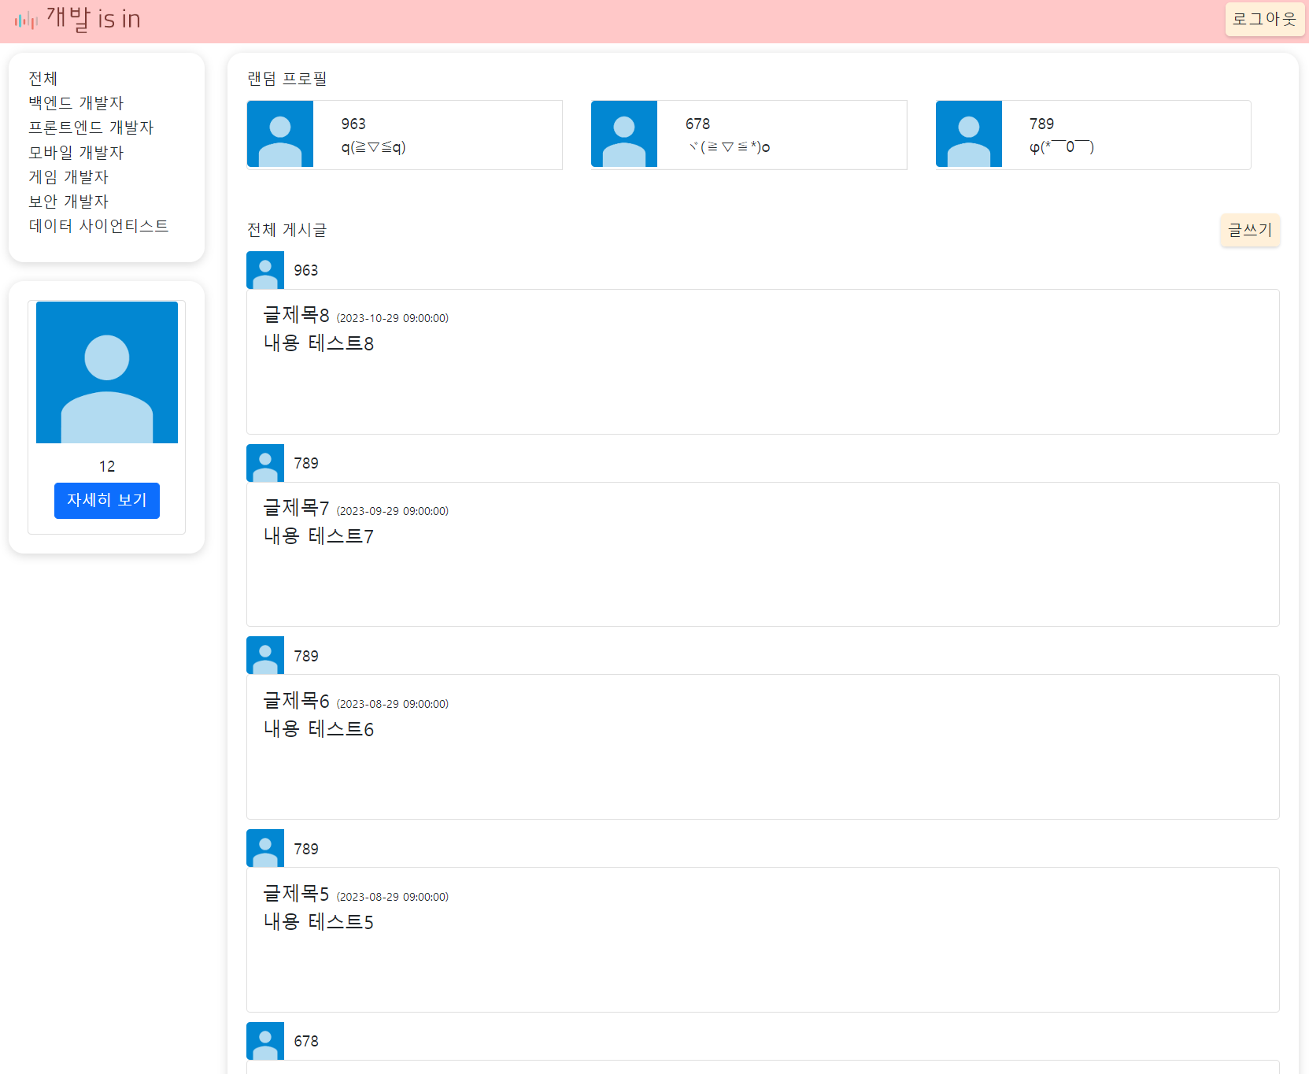This screenshot has width=1309, height=1074.
Task: Click the 678 author avatar at the bottom
Action: (x=265, y=1041)
